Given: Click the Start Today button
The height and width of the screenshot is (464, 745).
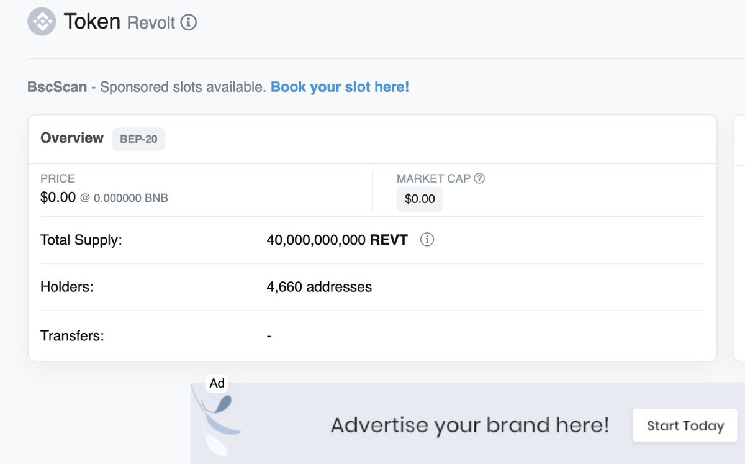Looking at the screenshot, I should (x=685, y=425).
